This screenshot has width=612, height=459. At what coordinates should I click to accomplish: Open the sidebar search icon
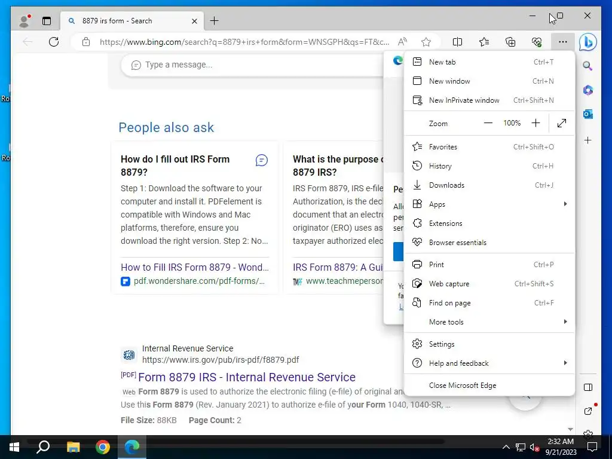tap(588, 66)
